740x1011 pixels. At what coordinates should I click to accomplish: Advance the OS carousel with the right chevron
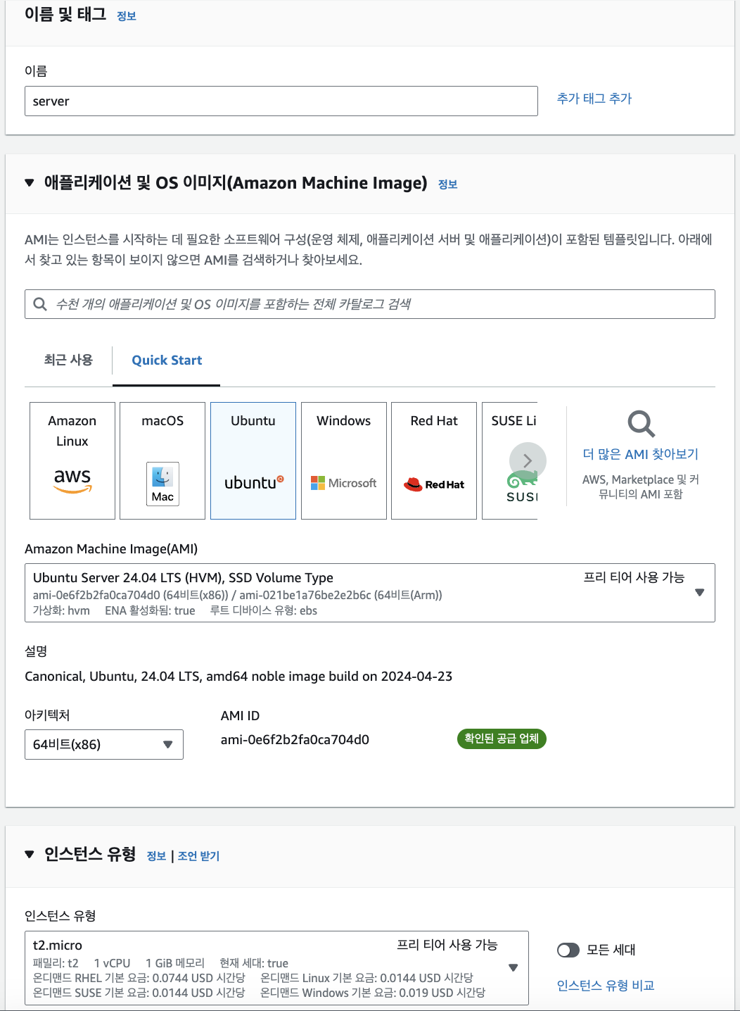(x=528, y=461)
